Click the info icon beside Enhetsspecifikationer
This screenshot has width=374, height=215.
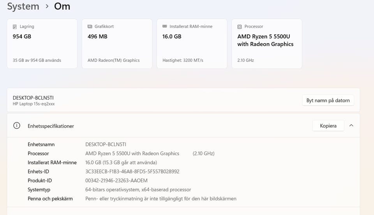pos(17,126)
